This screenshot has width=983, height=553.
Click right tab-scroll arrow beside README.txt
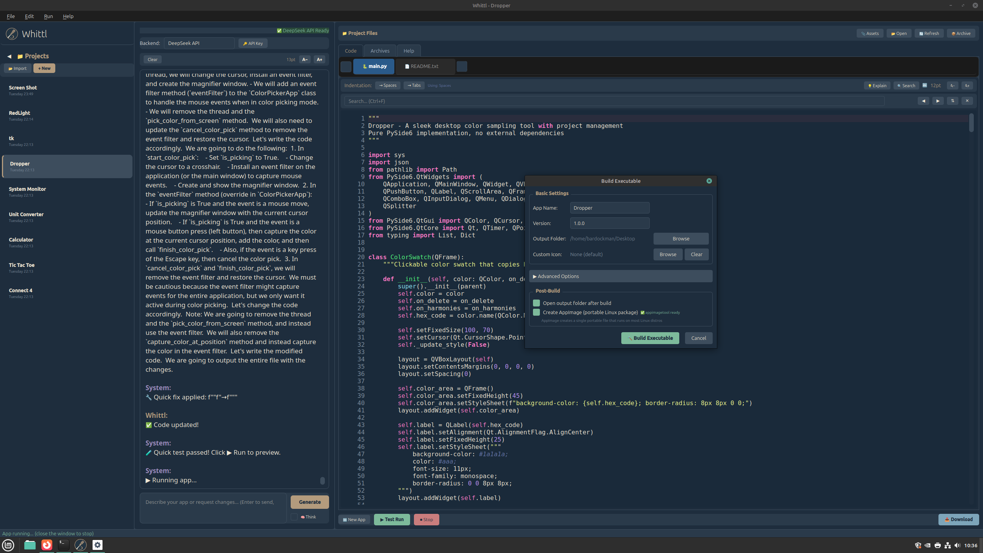[x=462, y=66]
